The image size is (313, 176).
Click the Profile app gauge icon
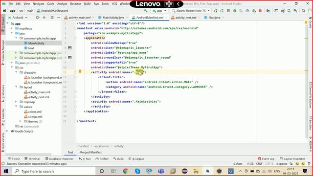coord(247,11)
